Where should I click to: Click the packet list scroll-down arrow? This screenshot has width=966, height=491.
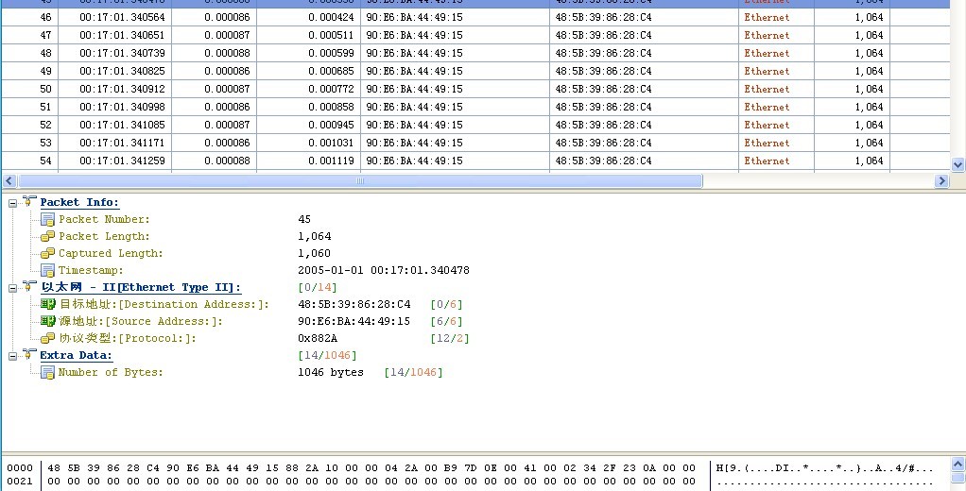pyautogui.click(x=958, y=164)
